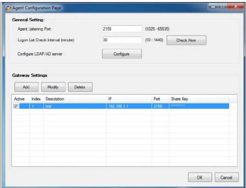Screen dimensions: 246x188
Task: Delete the selected gateway
Action: point(80,87)
